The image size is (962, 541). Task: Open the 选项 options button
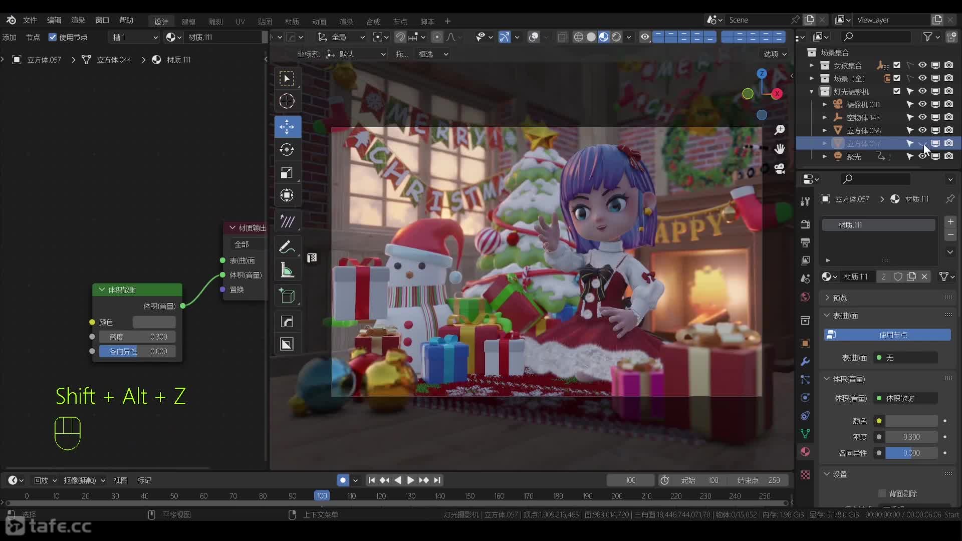(775, 54)
